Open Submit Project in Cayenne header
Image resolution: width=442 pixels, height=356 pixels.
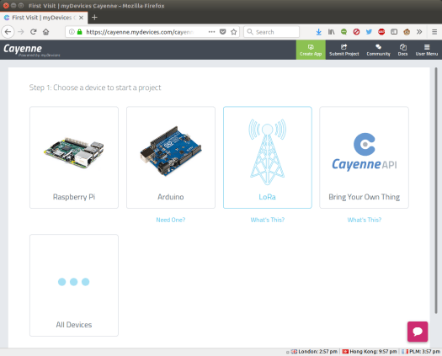click(343, 50)
